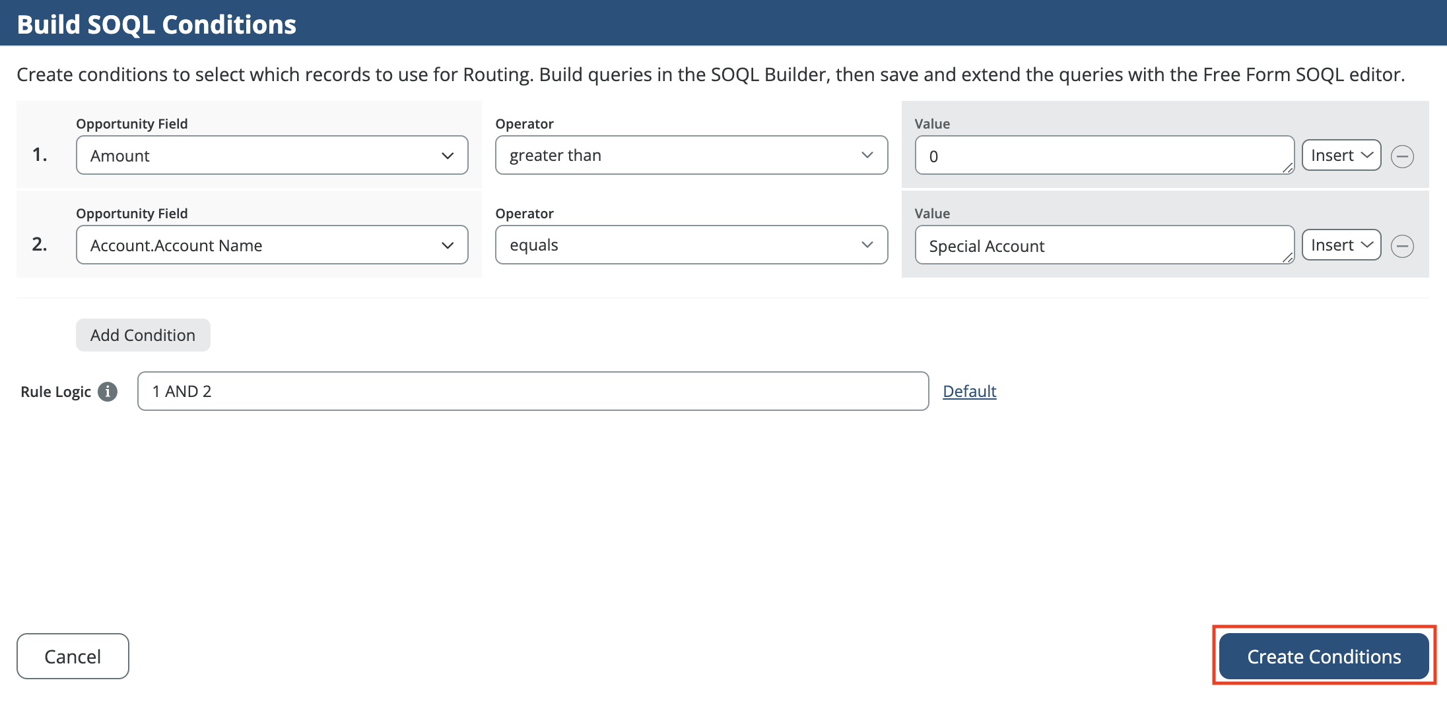Click resize handle of the '0' value box

1287,168
